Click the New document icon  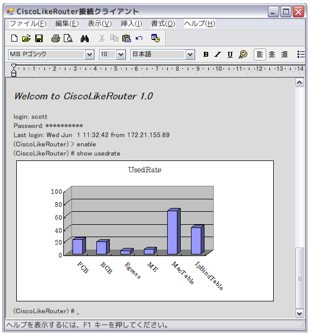[14, 38]
